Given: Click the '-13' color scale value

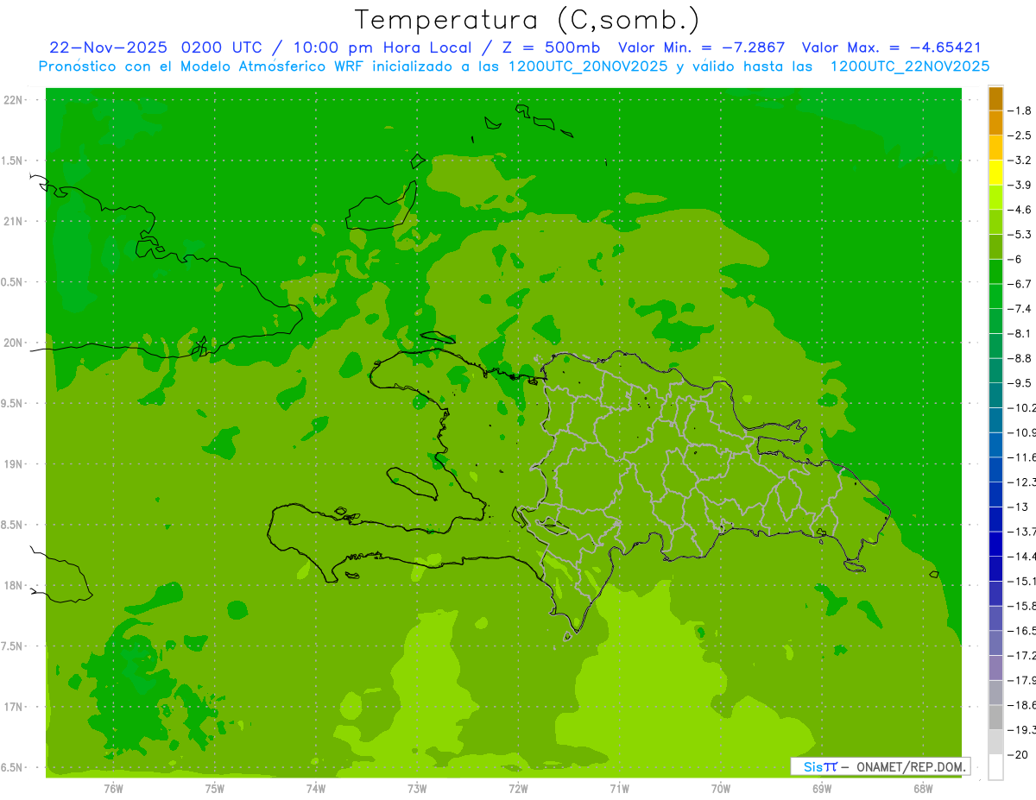Looking at the screenshot, I should point(1017,507).
